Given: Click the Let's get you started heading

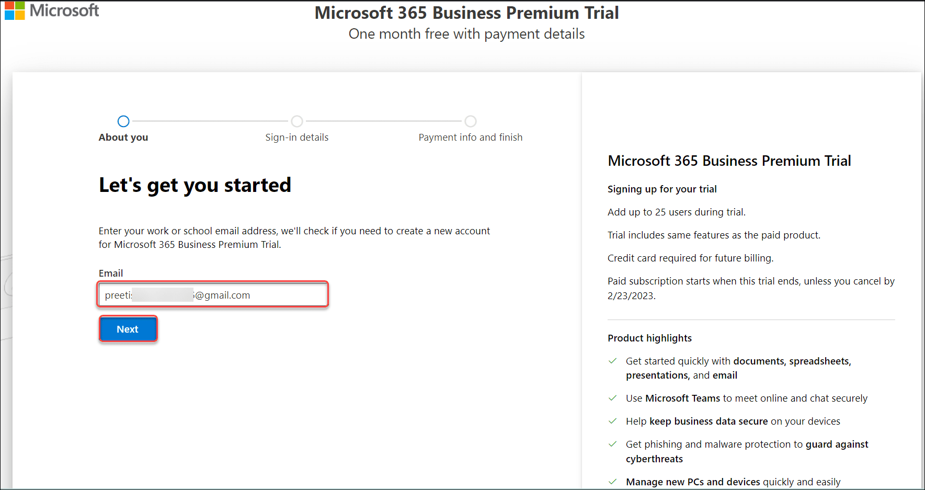Looking at the screenshot, I should pos(195,185).
